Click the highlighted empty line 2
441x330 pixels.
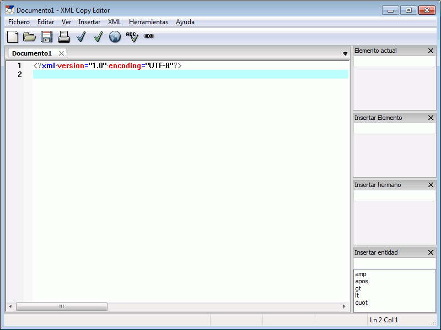(x=191, y=74)
